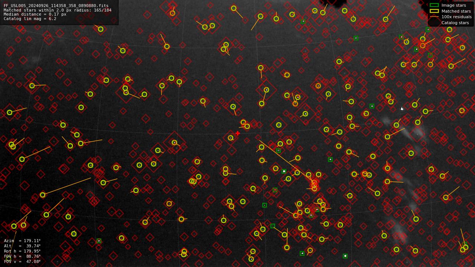
Task: Click the green Image stars legend square
Action: coord(434,5)
